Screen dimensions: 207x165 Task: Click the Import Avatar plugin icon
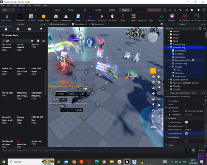coord(66,16)
